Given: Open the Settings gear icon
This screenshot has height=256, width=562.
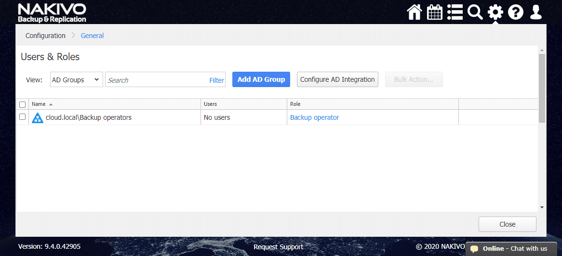Looking at the screenshot, I should pos(495,13).
